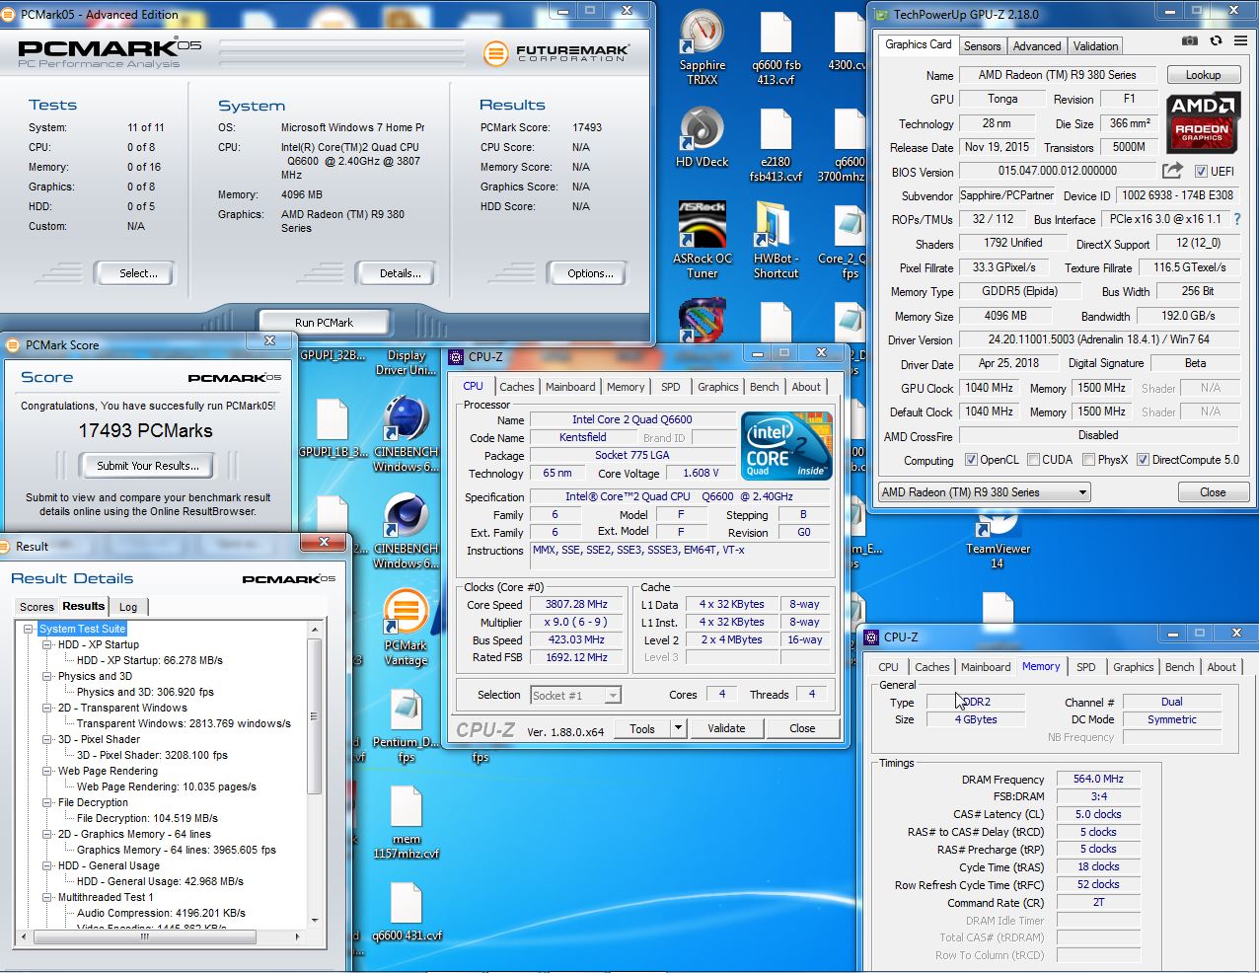Open the HWBot - Shortcut folder icon
This screenshot has height=973, width=1259.
click(776, 239)
